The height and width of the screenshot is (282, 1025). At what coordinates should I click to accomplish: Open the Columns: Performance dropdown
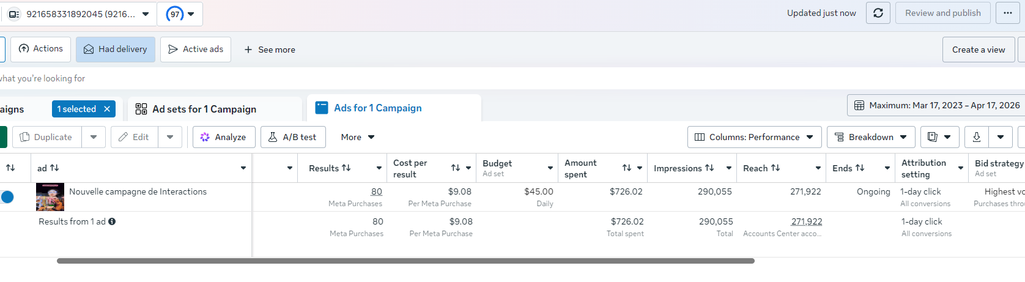click(x=754, y=137)
